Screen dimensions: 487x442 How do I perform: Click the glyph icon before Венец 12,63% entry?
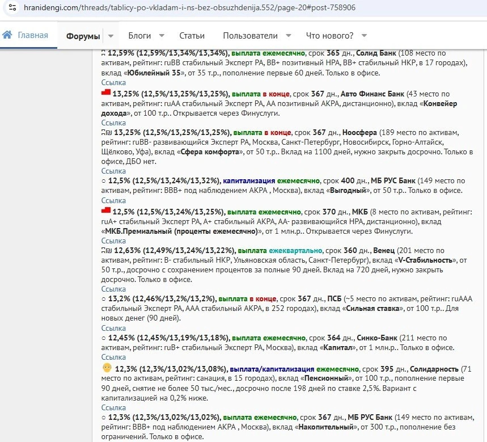107,251
